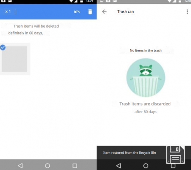Tap the gray selected photo thumbnail
The height and width of the screenshot is (170, 191).
coord(14,59)
